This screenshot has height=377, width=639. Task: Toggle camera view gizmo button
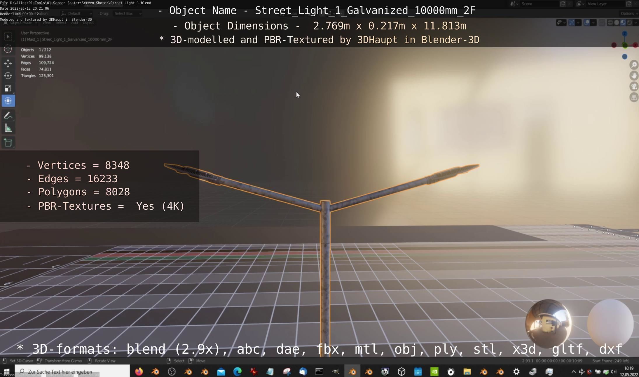[634, 87]
